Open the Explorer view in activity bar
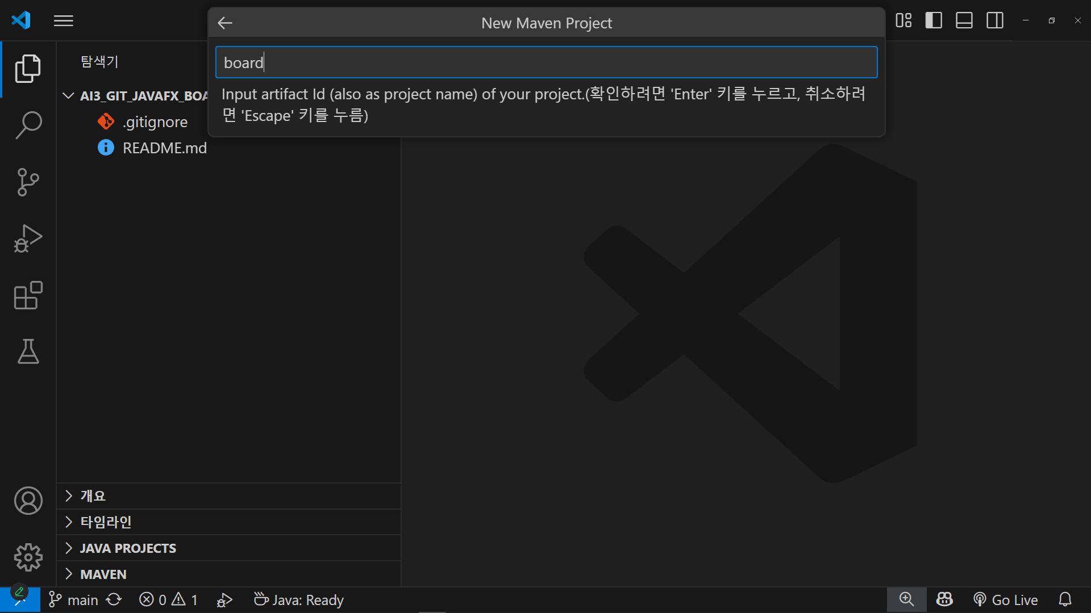1091x613 pixels. pyautogui.click(x=28, y=69)
